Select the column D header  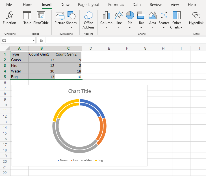[91, 49]
